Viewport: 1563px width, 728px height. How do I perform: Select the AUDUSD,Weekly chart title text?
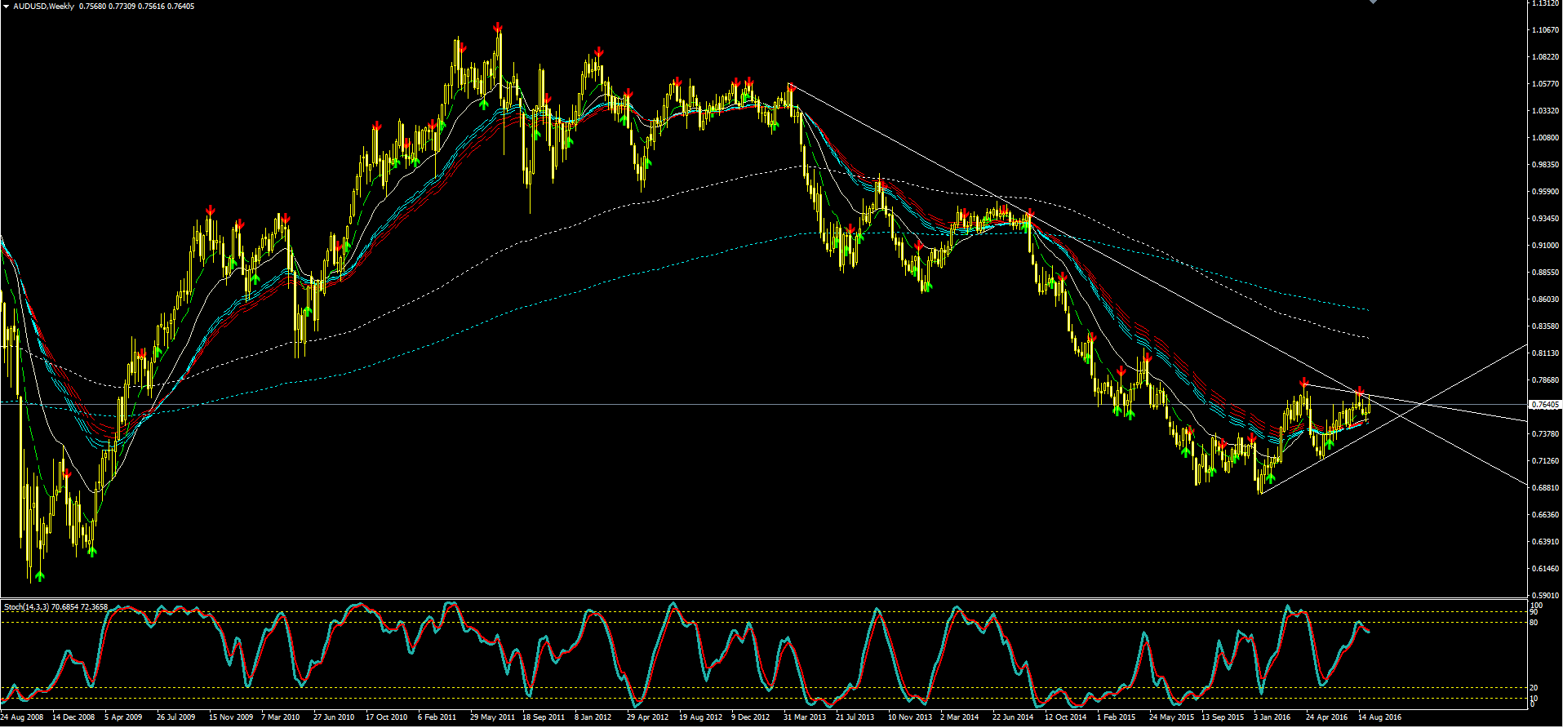(43, 7)
